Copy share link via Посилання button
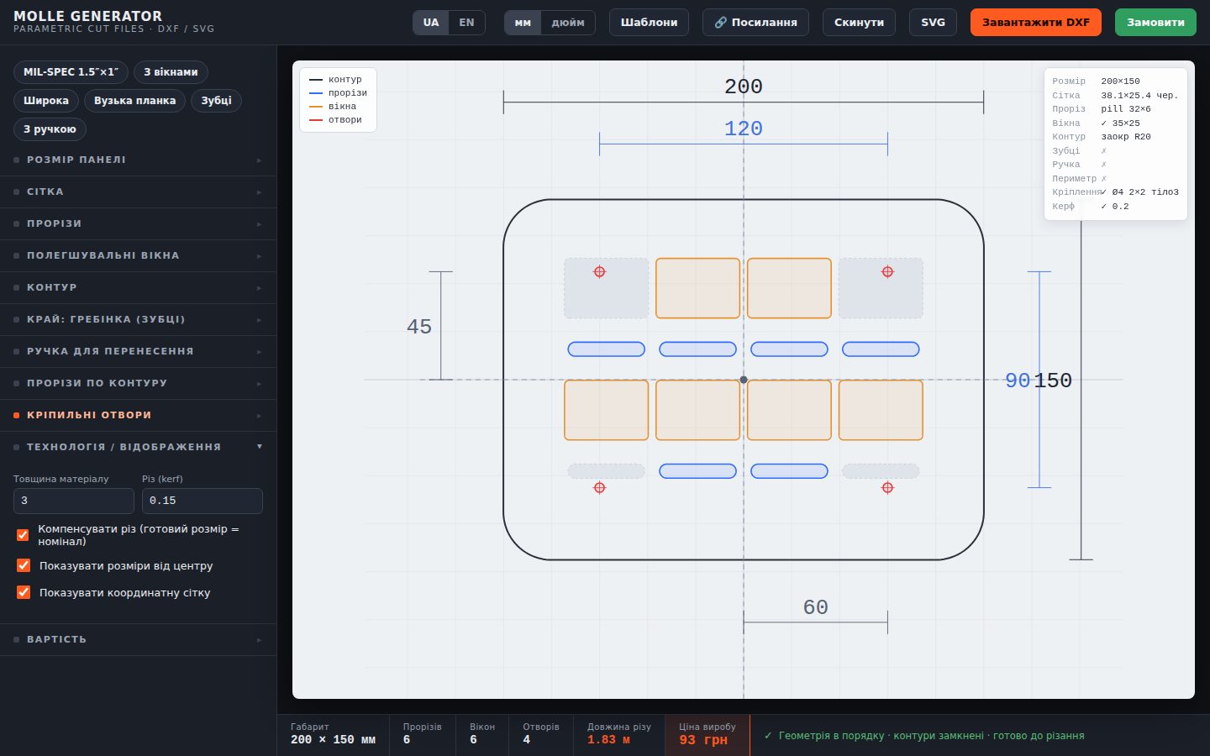 tap(755, 23)
